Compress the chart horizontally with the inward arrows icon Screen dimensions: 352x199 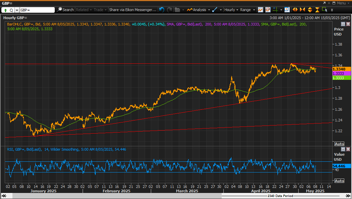click(x=302, y=10)
